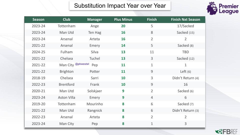Click the @pkwestel handle

point(82,64)
